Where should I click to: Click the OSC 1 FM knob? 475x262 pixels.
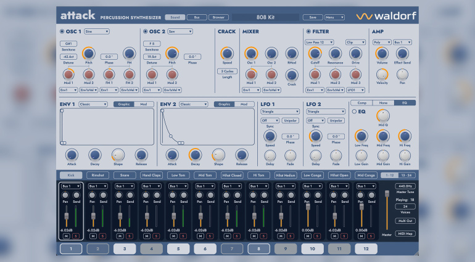[x=129, y=54]
